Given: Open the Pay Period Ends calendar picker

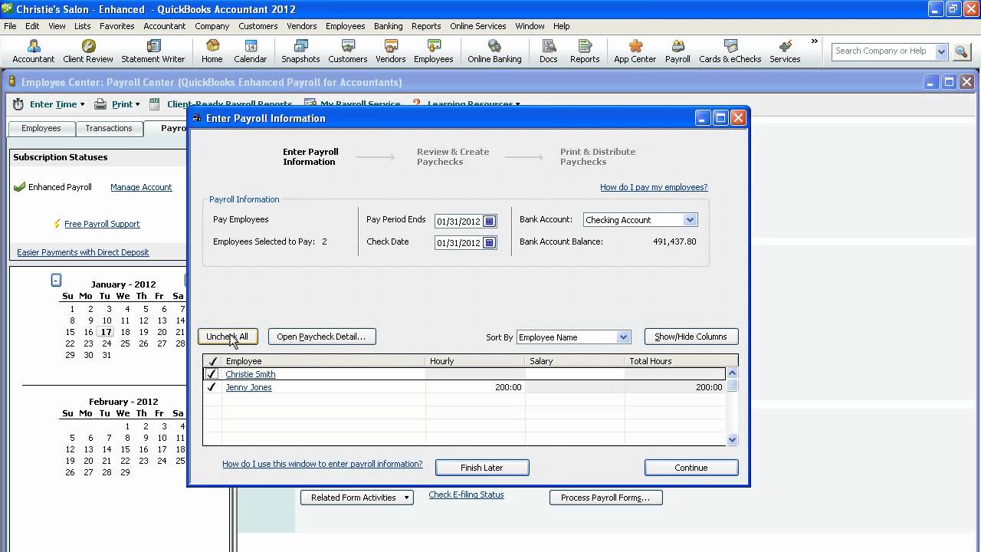Looking at the screenshot, I should click(489, 222).
